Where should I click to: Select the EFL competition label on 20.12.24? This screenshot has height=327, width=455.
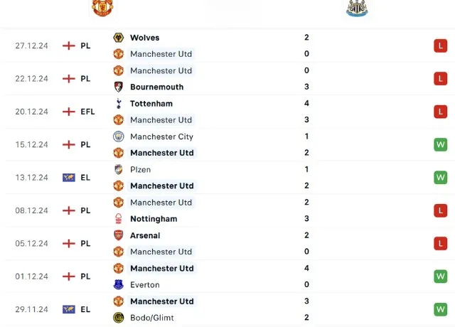[x=87, y=112]
